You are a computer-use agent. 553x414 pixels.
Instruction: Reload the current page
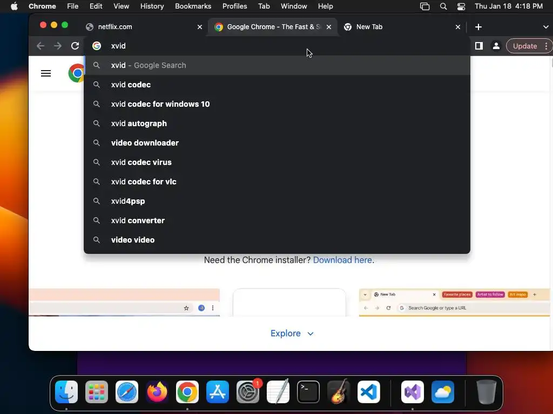tap(75, 46)
